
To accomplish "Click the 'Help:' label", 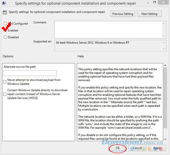I will [81, 56].
